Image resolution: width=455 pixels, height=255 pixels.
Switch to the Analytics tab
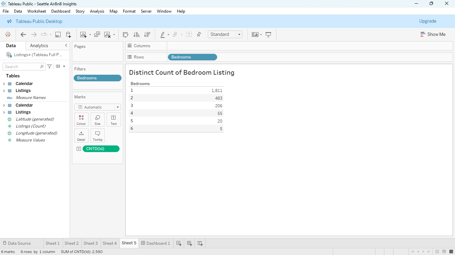(39, 45)
